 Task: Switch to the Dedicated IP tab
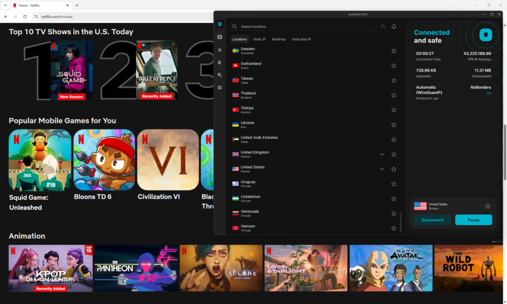click(x=301, y=39)
